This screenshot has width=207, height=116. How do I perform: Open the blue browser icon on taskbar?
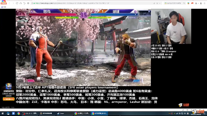pyautogui.click(x=8, y=113)
